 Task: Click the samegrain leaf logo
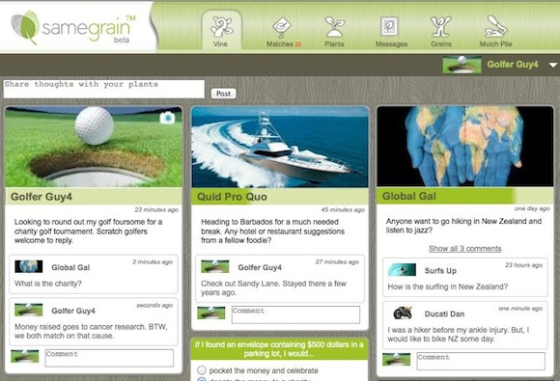click(25, 27)
